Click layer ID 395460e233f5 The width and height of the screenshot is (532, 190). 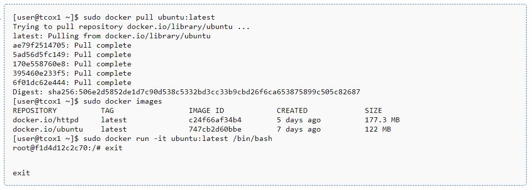point(39,73)
